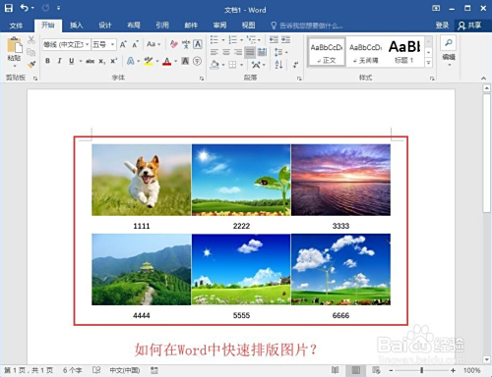The width and height of the screenshot is (492, 377).
Task: Toggle Superscript formatting
Action: pyautogui.click(x=113, y=61)
